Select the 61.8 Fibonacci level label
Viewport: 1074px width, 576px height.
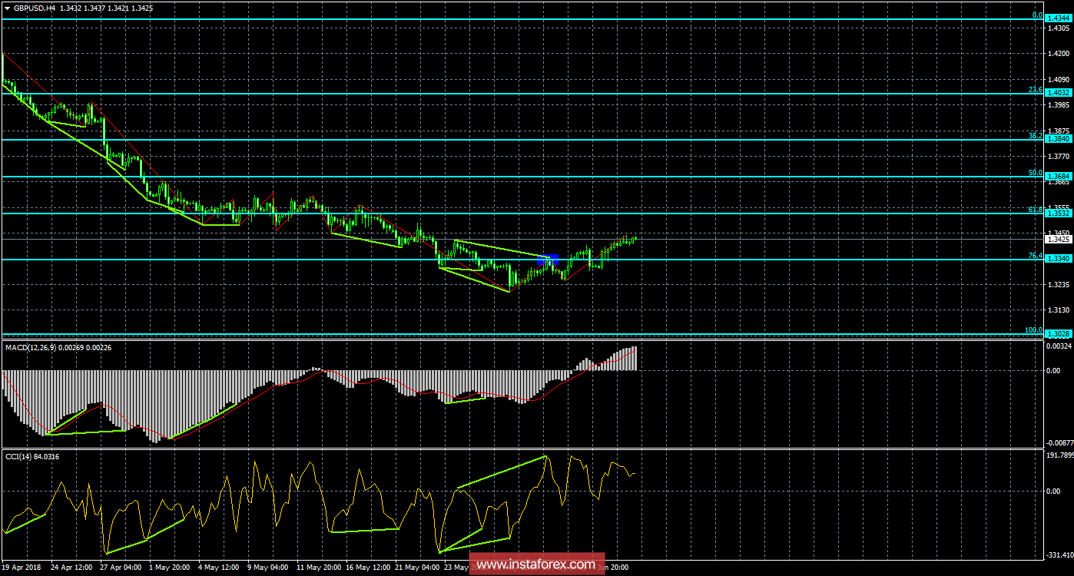pyautogui.click(x=1036, y=209)
